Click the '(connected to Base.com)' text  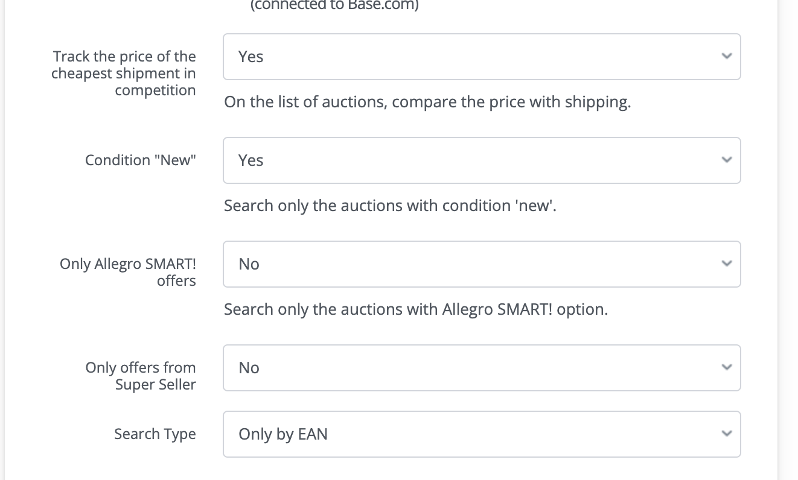[x=334, y=5]
